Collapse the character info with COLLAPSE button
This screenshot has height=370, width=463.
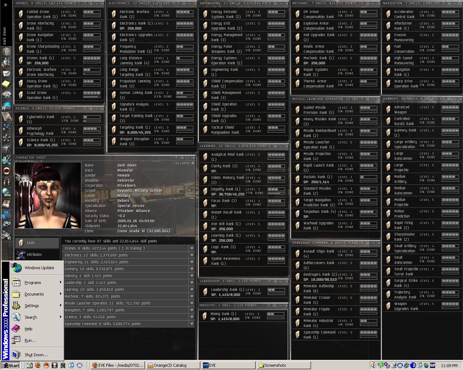[x=184, y=163]
